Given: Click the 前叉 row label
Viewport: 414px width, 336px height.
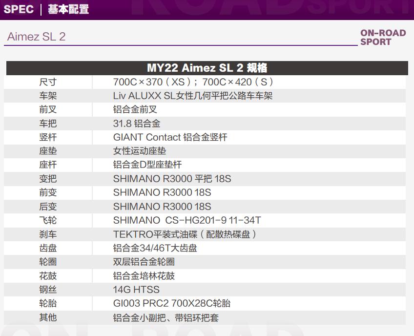Looking at the screenshot, I should [48, 110].
